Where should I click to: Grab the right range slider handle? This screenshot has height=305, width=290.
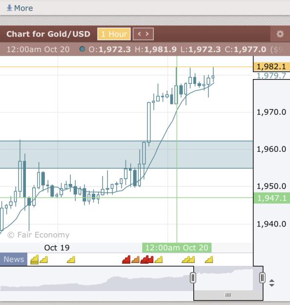click(262, 278)
